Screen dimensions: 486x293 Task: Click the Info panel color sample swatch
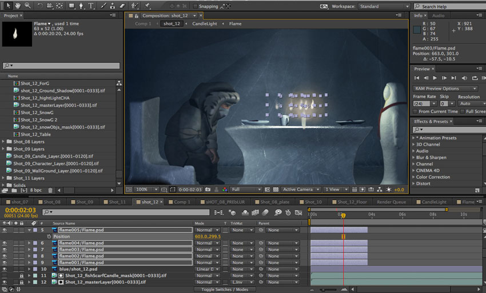[x=417, y=30]
